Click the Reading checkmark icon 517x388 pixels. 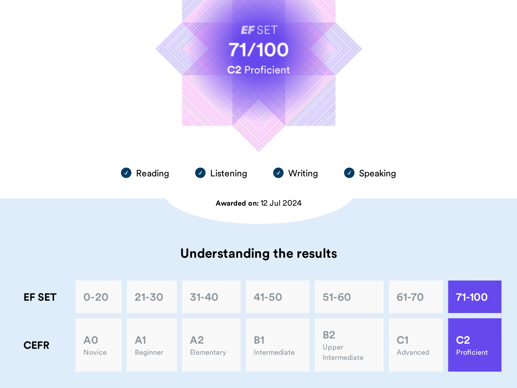tap(126, 173)
